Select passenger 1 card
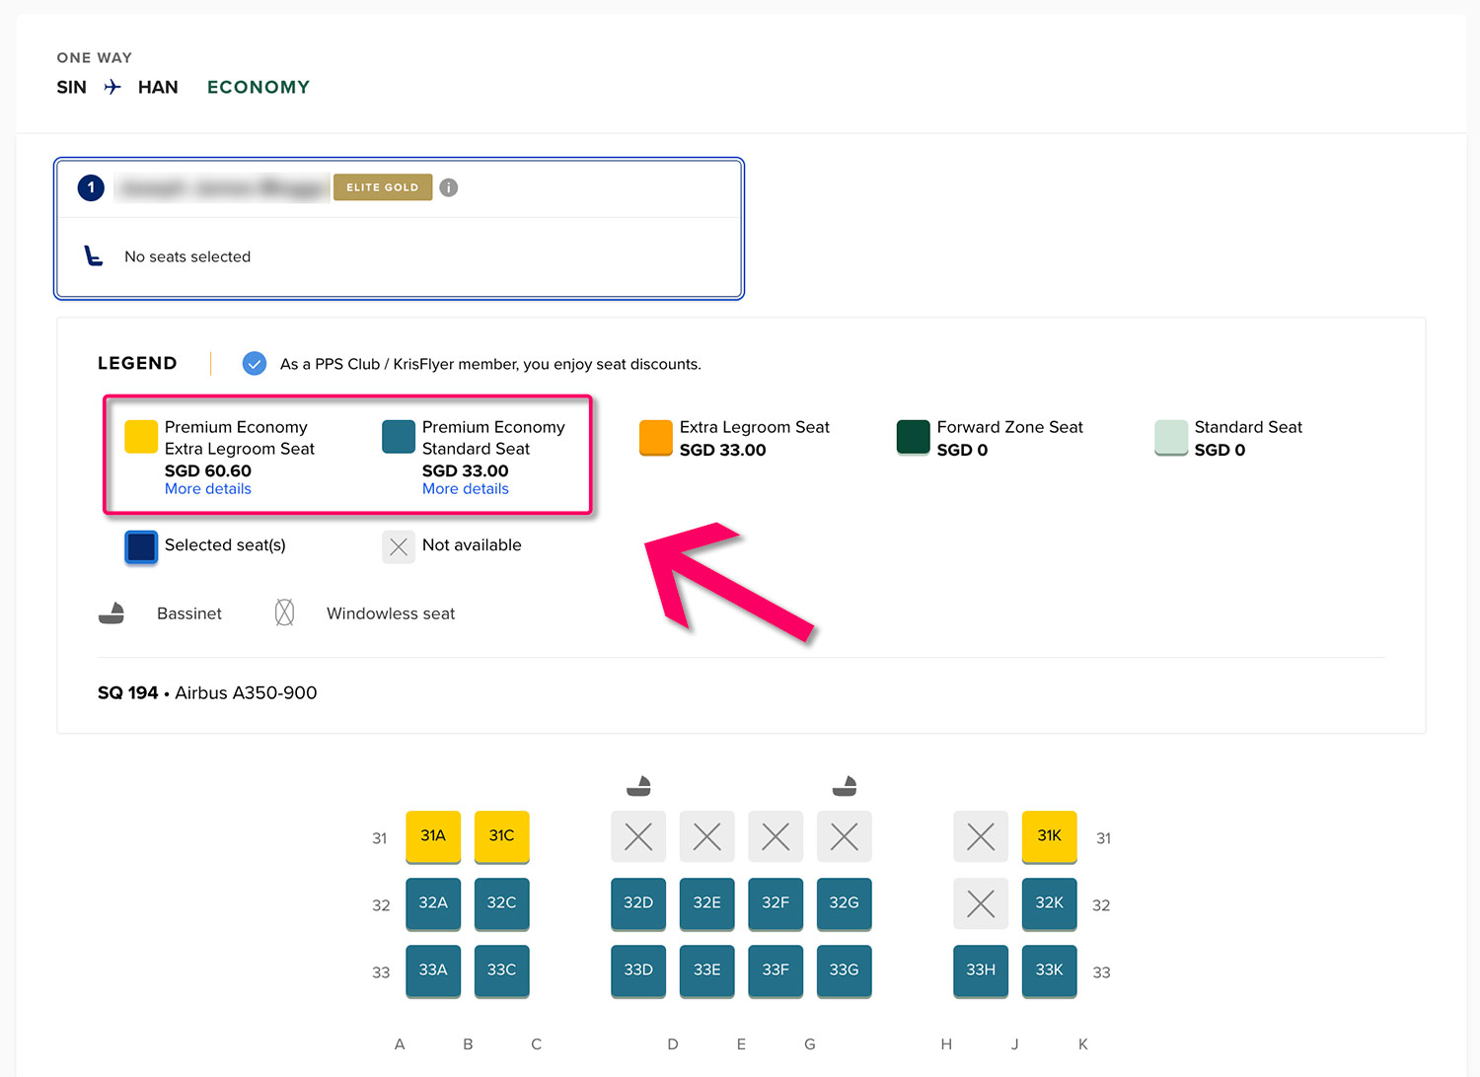The height and width of the screenshot is (1077, 1480). point(399,229)
